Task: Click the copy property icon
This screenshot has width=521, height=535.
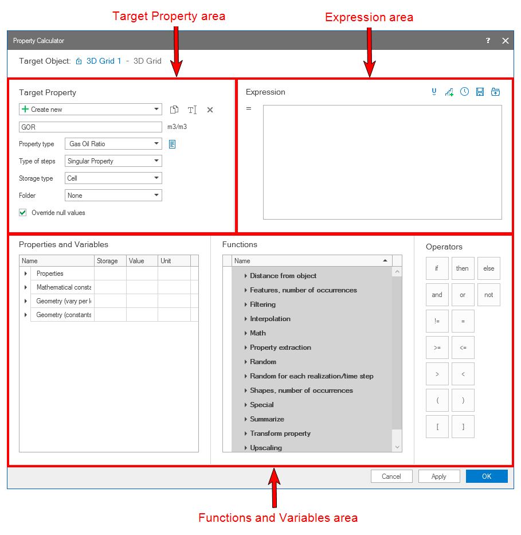Action: pos(174,110)
